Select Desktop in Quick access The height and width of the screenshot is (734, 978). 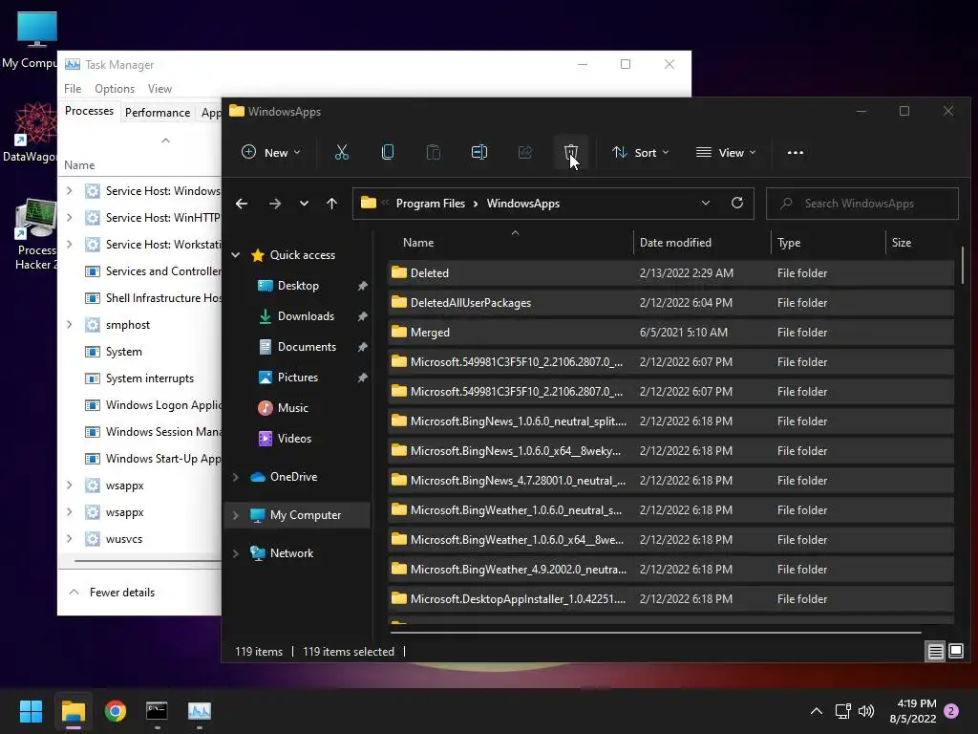point(298,285)
